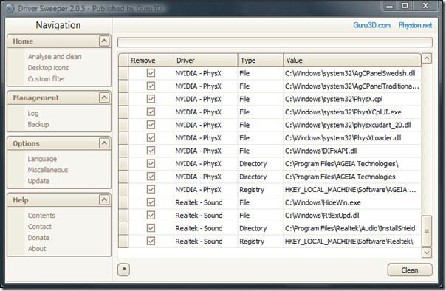The height and width of the screenshot is (291, 446).
Task: Collapse the Home navigation section
Action: pos(104,41)
